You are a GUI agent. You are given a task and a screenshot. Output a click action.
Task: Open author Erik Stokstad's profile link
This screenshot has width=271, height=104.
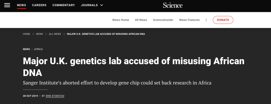(x=55, y=96)
